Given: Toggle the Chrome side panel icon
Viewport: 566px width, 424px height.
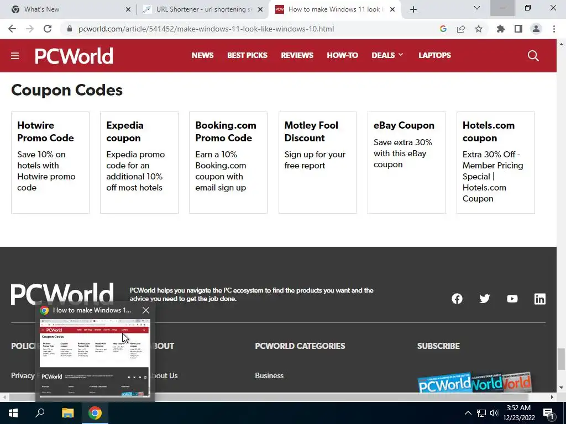Looking at the screenshot, I should tap(518, 29).
